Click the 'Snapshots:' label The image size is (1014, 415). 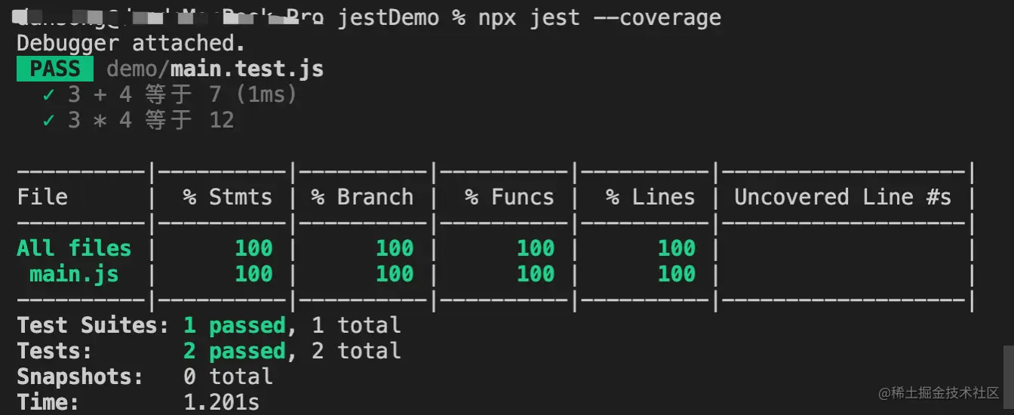[x=81, y=377]
